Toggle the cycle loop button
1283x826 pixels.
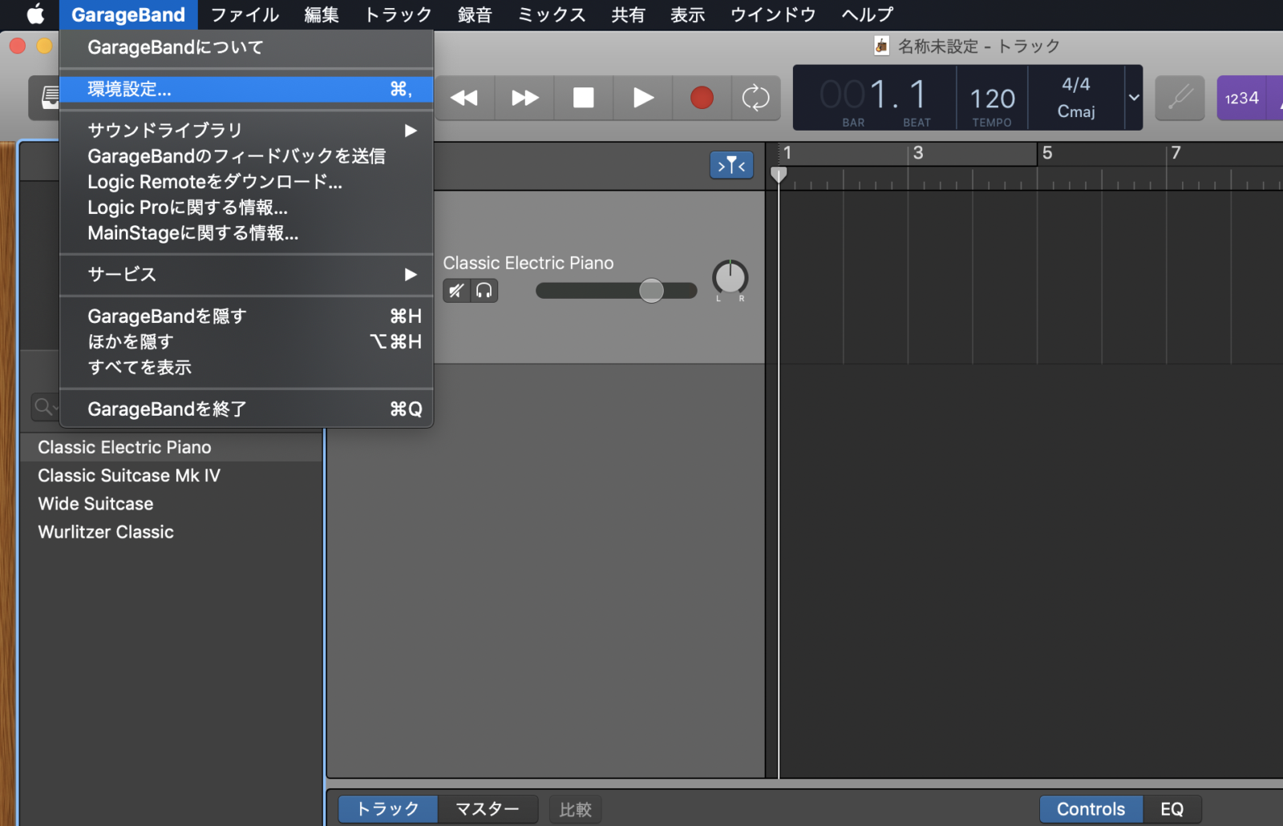pyautogui.click(x=755, y=98)
